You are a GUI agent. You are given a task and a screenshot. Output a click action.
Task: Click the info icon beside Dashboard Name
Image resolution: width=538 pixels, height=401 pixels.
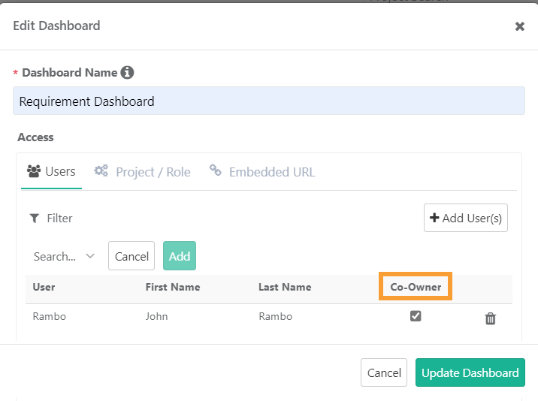click(x=127, y=73)
